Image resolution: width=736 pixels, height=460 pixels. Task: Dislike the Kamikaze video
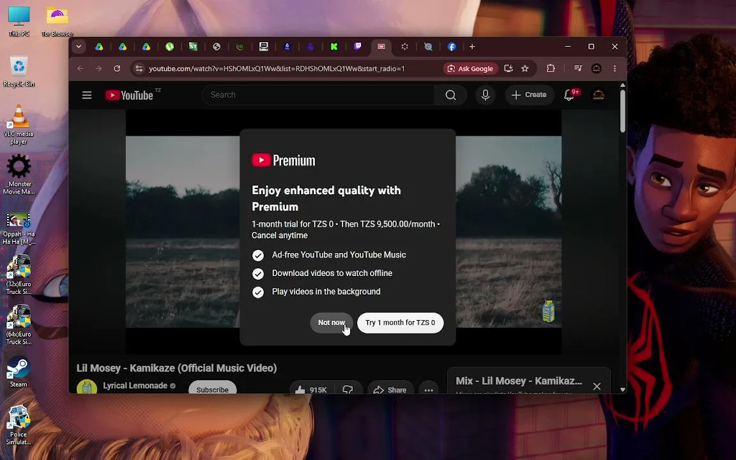point(348,390)
